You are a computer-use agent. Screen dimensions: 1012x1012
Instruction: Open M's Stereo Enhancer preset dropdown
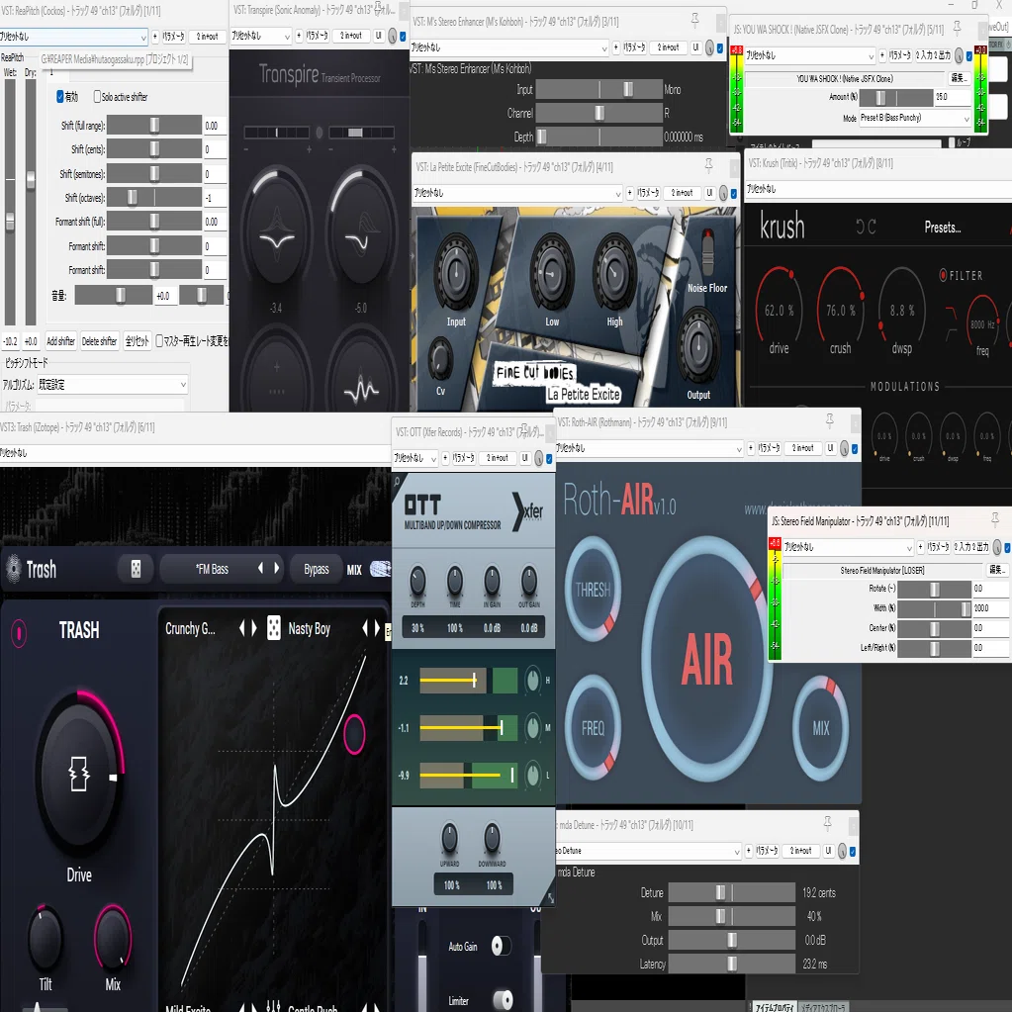509,47
